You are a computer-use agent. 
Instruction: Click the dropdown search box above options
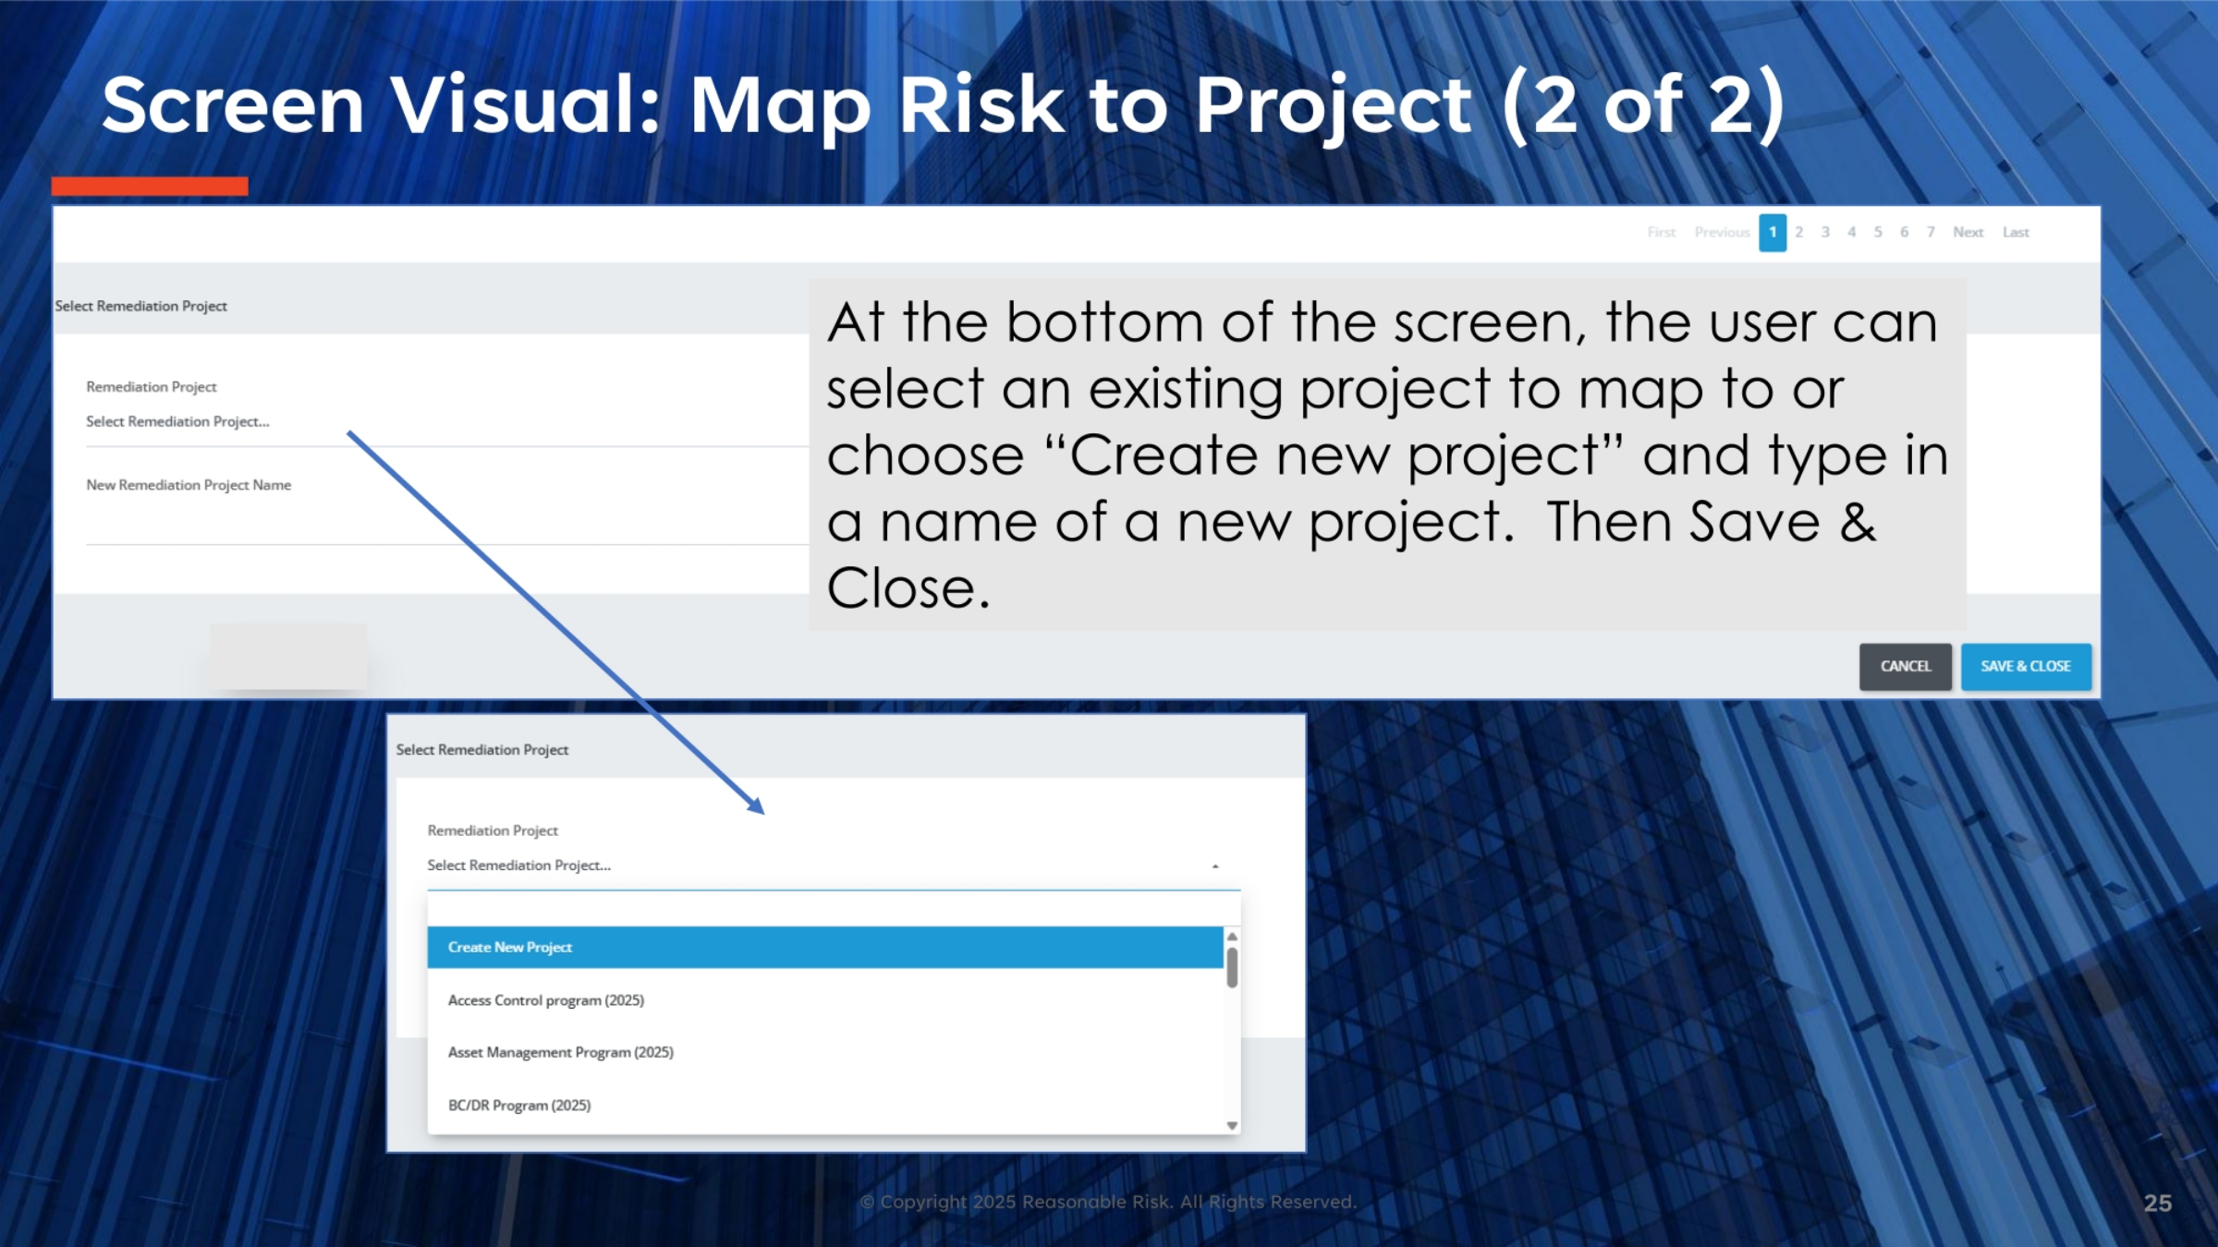pyautogui.click(x=834, y=908)
